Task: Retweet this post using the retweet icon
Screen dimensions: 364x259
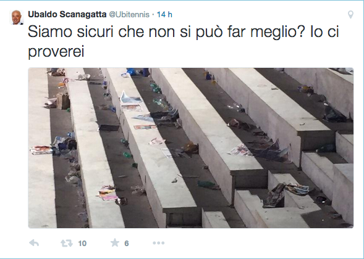Action: click(x=67, y=243)
